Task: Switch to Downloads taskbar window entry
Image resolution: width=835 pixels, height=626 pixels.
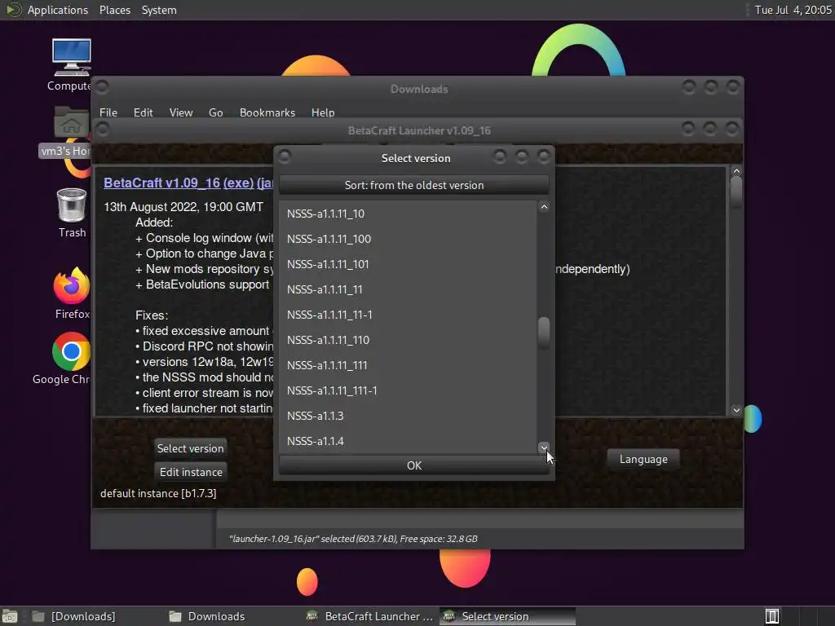Action: coord(208,616)
